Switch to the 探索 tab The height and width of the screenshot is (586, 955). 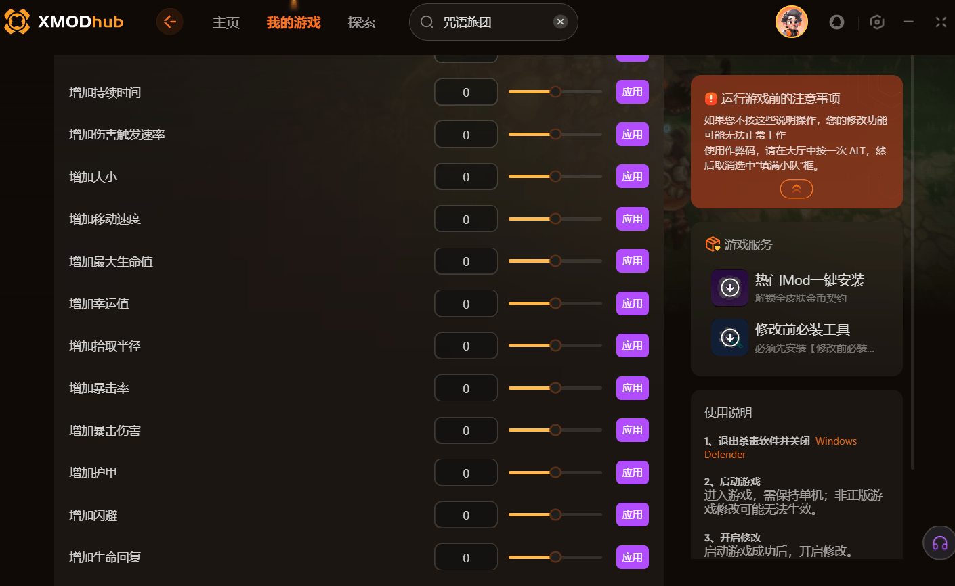coord(362,22)
